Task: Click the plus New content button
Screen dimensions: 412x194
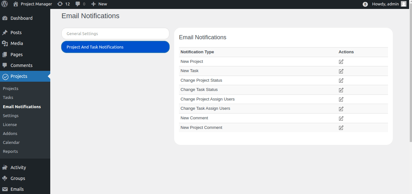Action: click(99, 4)
